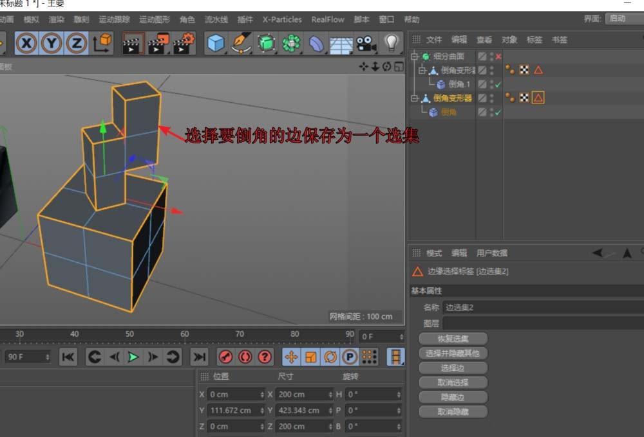Open the Camera tool icon
Screen dimensions: 644x437
[366, 43]
